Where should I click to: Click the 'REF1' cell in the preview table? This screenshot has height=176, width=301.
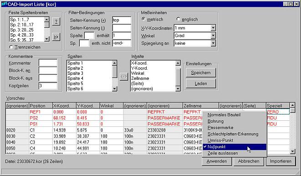[x=41, y=112]
